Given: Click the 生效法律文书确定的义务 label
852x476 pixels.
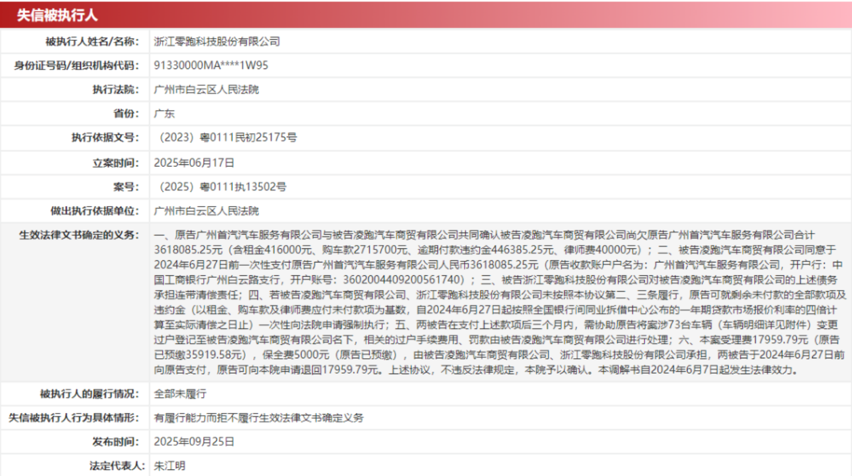Looking at the screenshot, I should (79, 235).
